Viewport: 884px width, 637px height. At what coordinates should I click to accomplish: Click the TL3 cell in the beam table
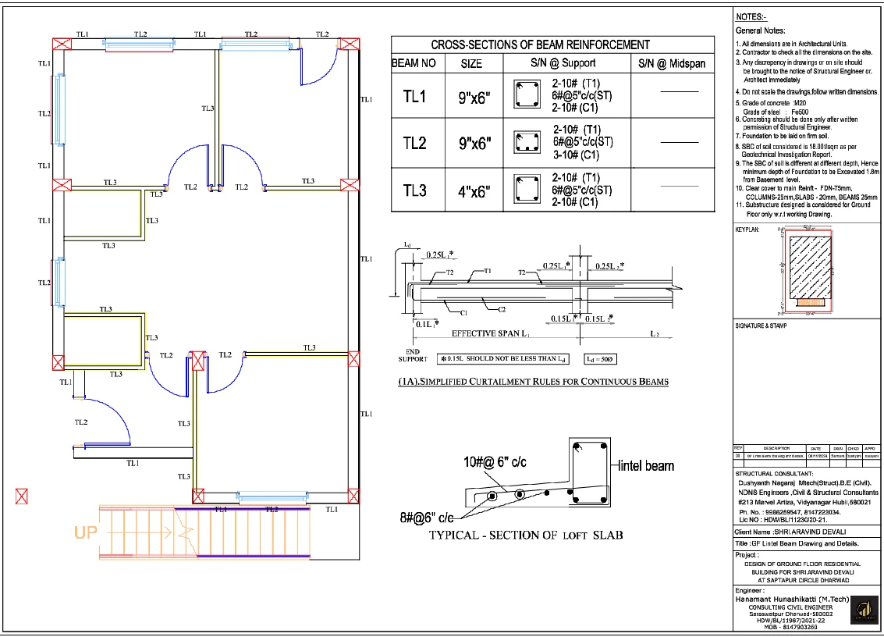[414, 191]
